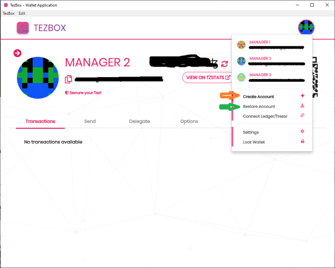Click the TezBox logo icon

(x=23, y=28)
